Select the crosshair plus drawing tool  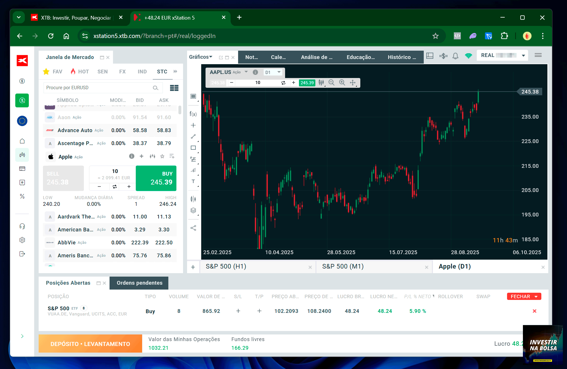pos(193,125)
